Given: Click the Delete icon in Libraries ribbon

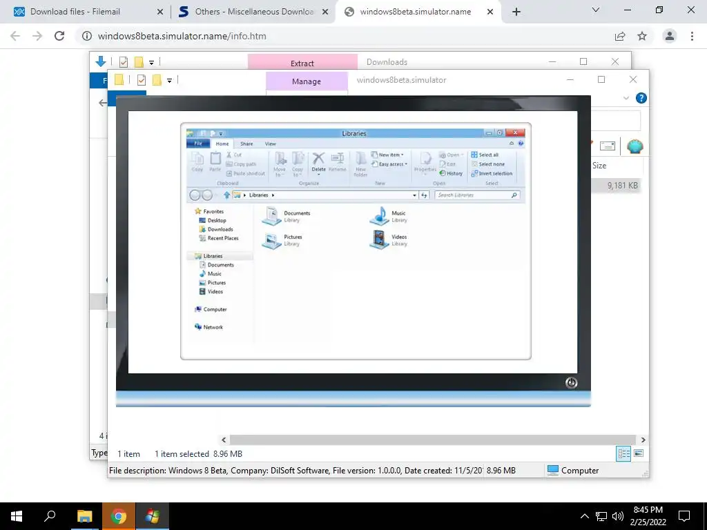Looking at the screenshot, I should (x=318, y=162).
